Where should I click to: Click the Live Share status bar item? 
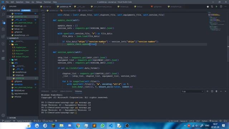(x=48, y=121)
